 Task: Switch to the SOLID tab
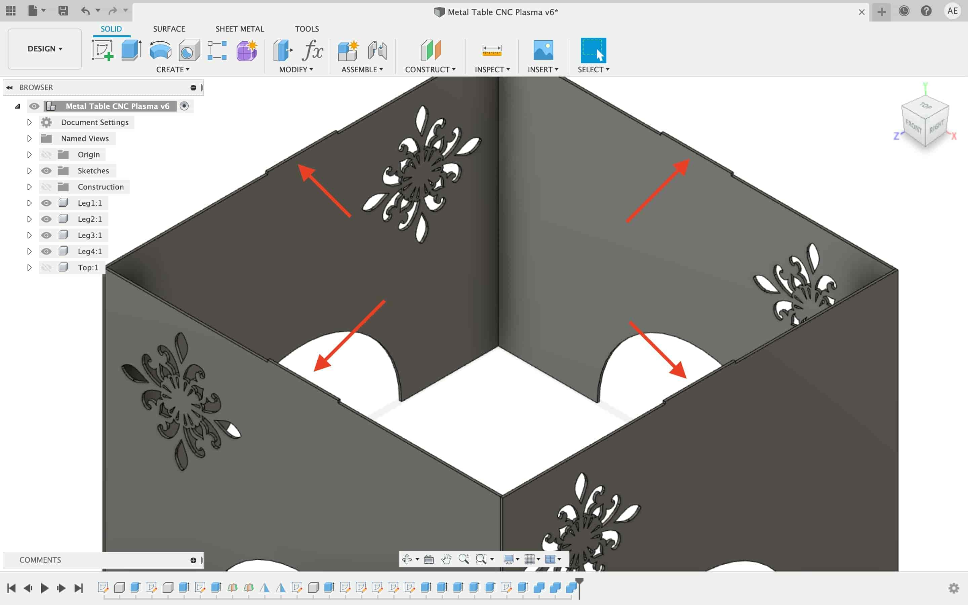[x=111, y=29]
